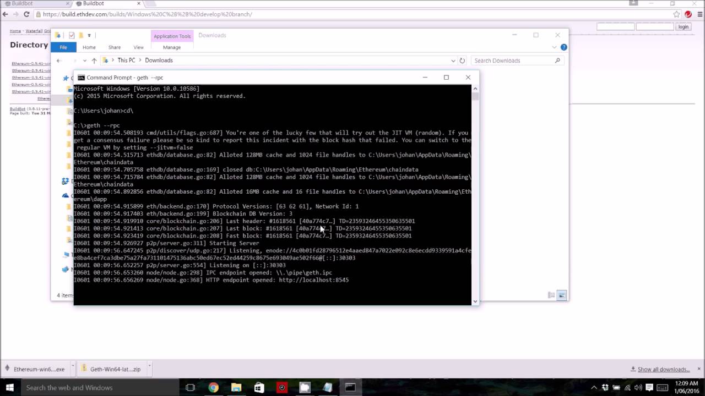Click the Command Prompt title bar icon
The width and height of the screenshot is (705, 396).
point(81,78)
